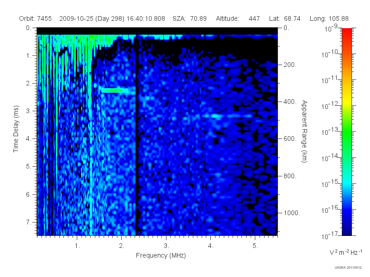Image resolution: width=370 pixels, height=277 pixels.
Task: Click the '3.' frequency tick label
Action: 166,246
